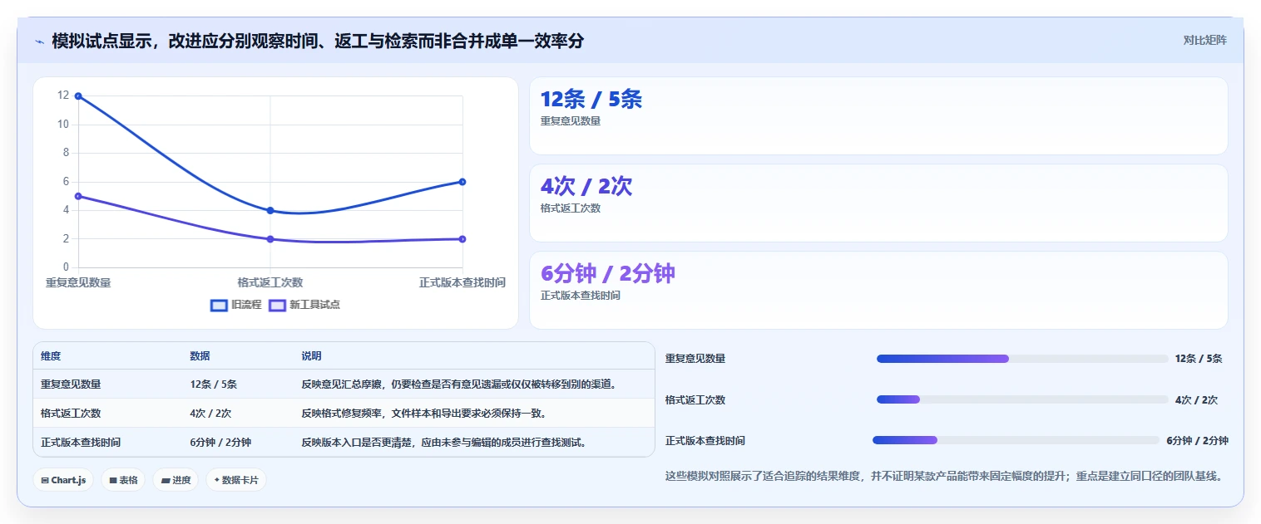The height and width of the screenshot is (524, 1261).
Task: Click the 重复意见数量 caption in the data card
Action: pos(571,121)
